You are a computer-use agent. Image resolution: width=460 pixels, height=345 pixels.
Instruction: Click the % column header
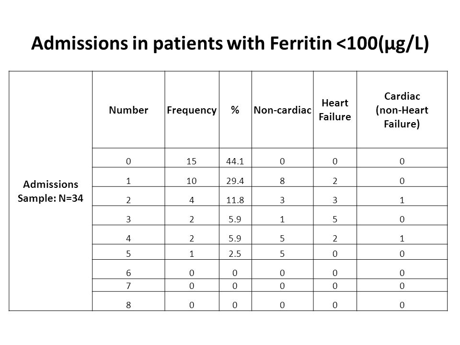[235, 110]
